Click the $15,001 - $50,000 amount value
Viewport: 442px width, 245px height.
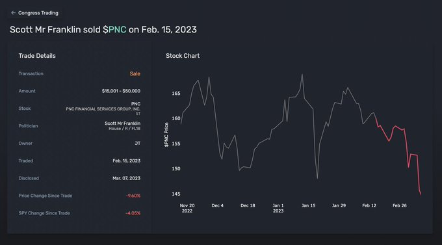tap(121, 91)
